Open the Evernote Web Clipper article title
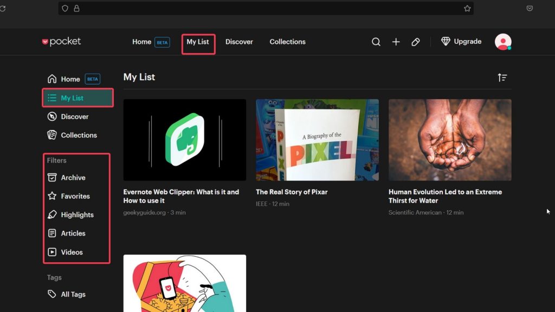Image resolution: width=555 pixels, height=312 pixels. tap(181, 196)
